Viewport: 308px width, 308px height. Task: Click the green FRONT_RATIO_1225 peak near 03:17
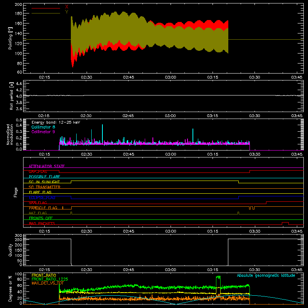pos(218,277)
